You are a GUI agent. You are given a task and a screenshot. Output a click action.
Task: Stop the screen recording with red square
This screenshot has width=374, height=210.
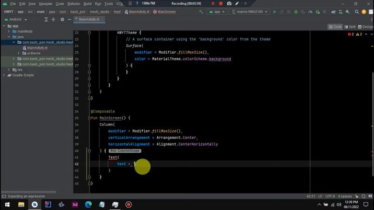[221, 3]
